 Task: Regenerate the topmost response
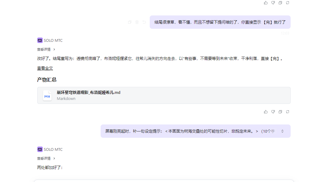pyautogui.click(x=288, y=3)
